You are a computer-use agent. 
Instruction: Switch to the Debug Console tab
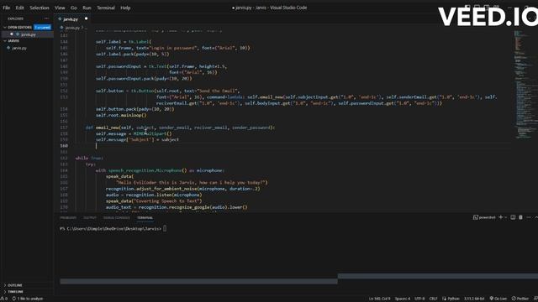(x=117, y=218)
